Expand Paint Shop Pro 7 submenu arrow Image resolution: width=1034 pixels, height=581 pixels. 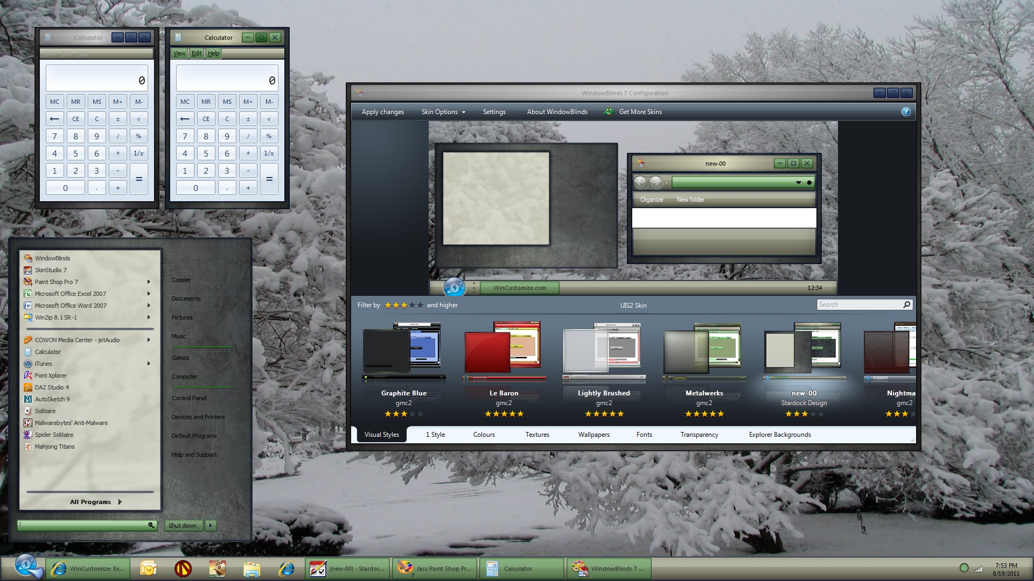pyautogui.click(x=149, y=282)
